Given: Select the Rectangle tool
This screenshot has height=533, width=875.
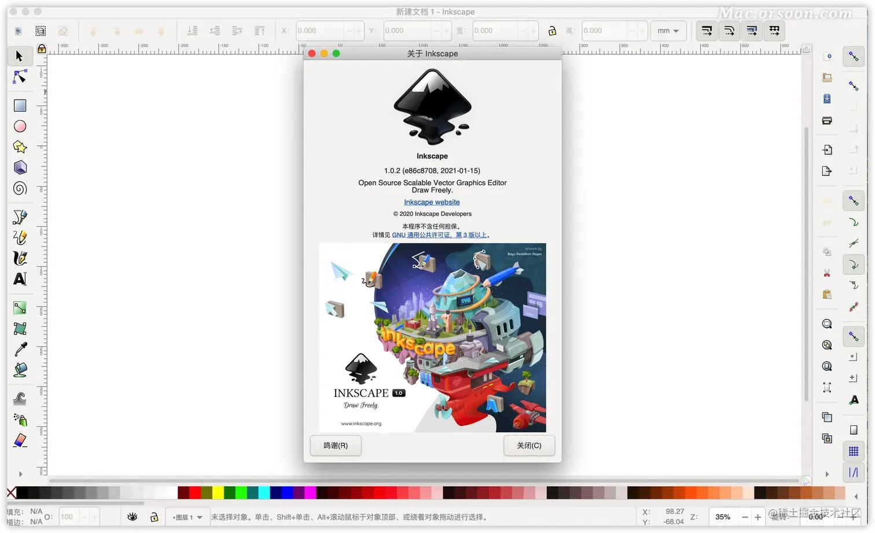Looking at the screenshot, I should [20, 105].
